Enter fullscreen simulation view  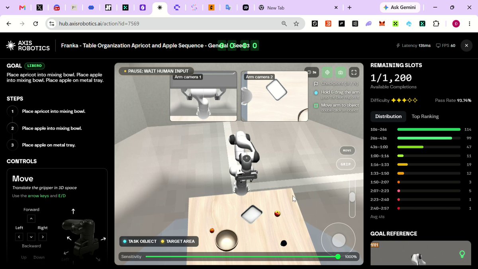354,72
